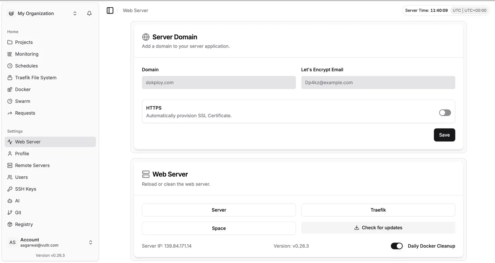The width and height of the screenshot is (495, 263).
Task: Click the Requests sidebar label
Action: click(25, 113)
